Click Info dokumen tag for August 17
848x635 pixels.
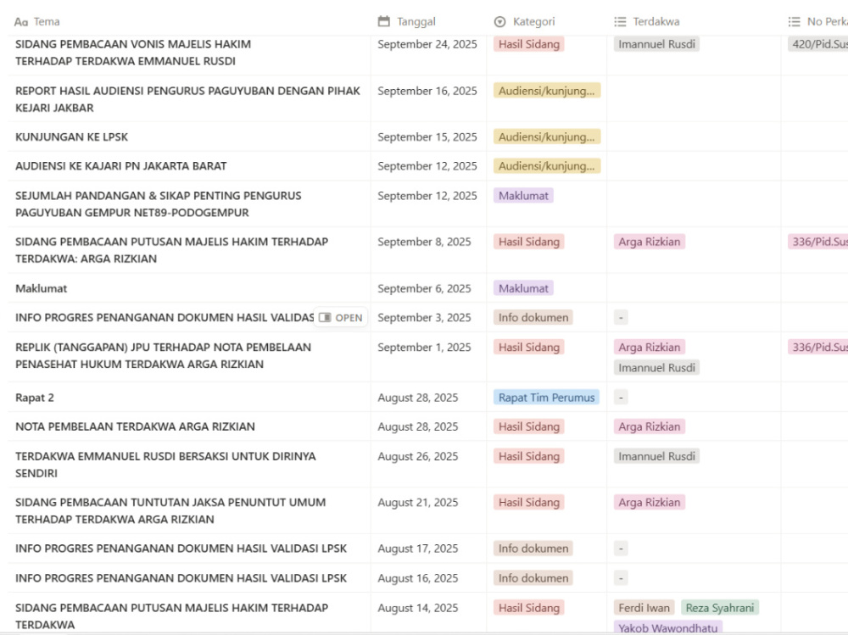click(x=533, y=549)
